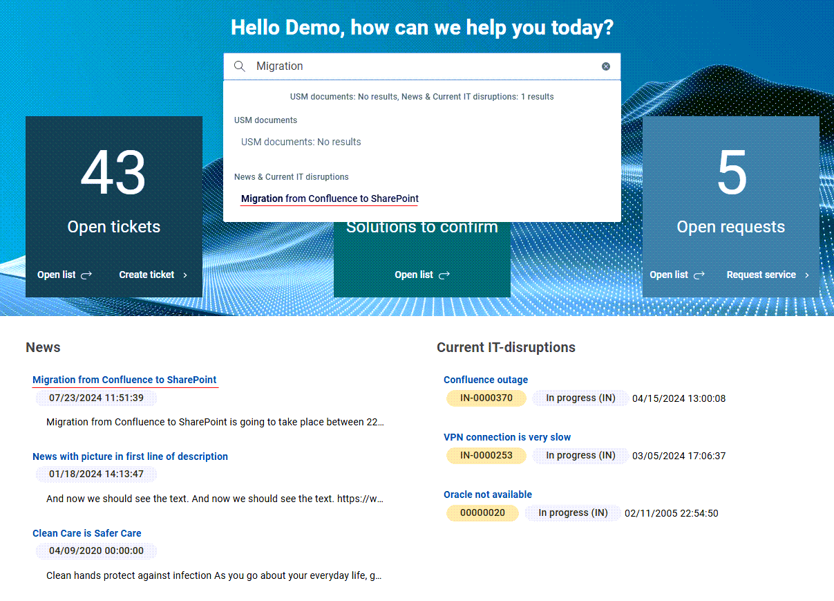Click the Open requests label
834x601 pixels.
[731, 227]
